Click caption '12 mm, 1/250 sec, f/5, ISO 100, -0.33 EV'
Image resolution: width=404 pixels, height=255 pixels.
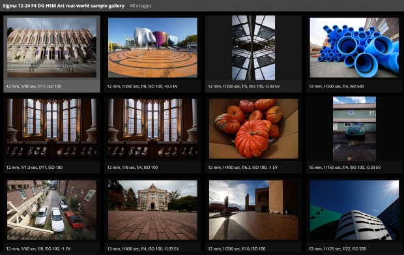[x=244, y=86]
